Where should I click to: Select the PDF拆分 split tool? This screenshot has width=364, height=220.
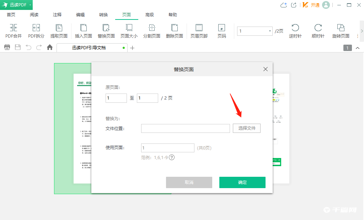[x=36, y=31]
